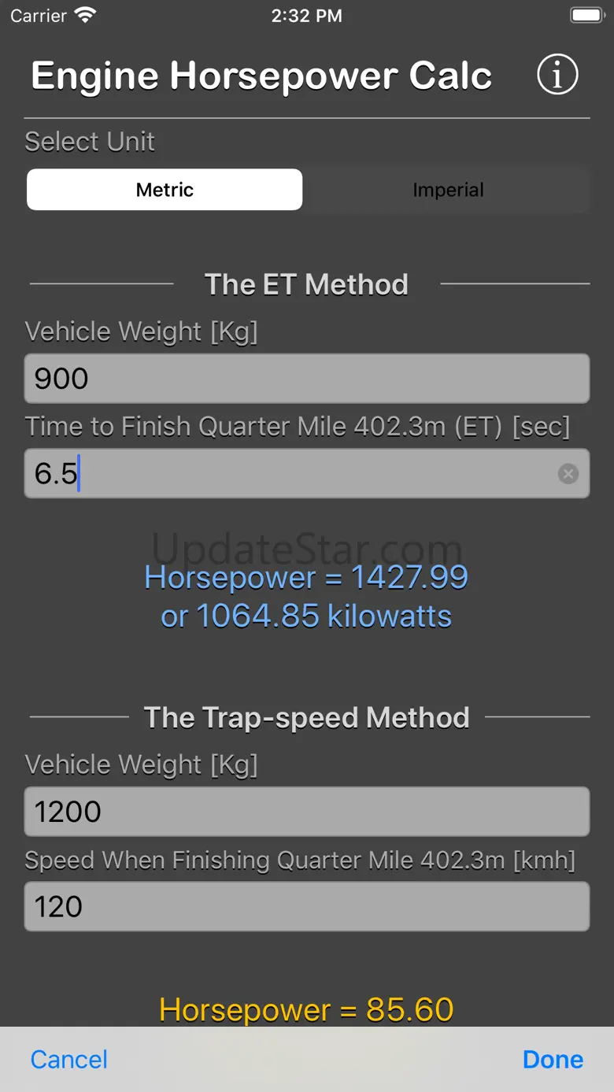Tap the finishing speed field showing 120

pos(307,906)
